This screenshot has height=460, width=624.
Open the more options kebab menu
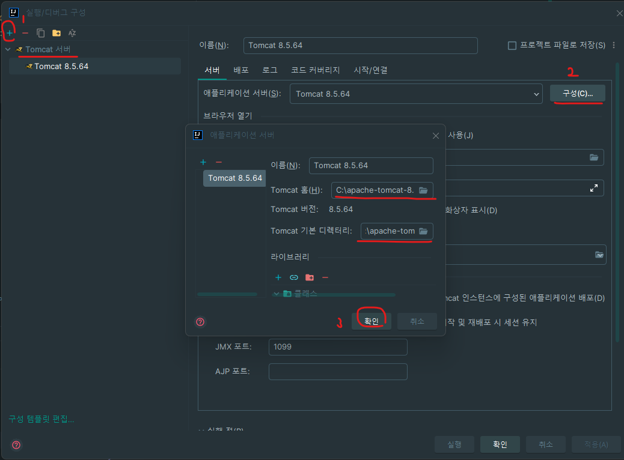tap(614, 45)
